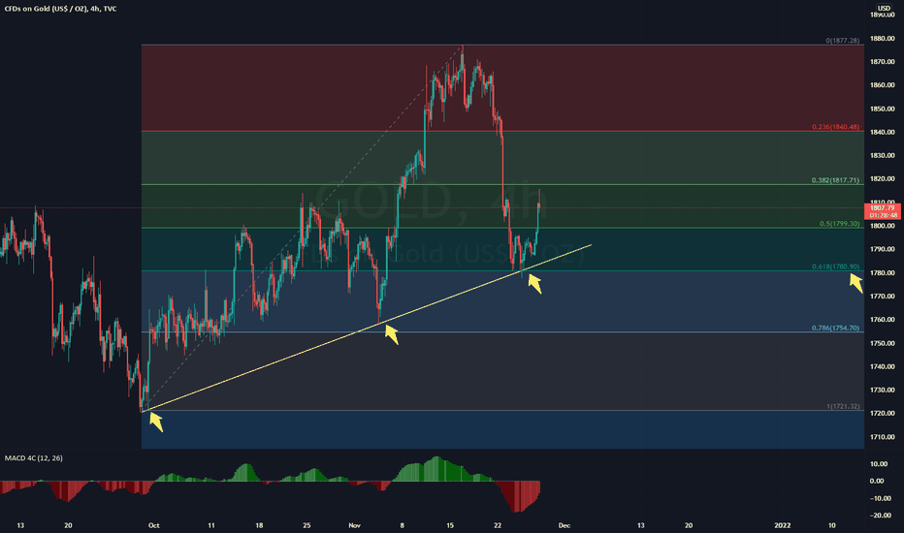Click the Oct label on the time axis
Image resolution: width=904 pixels, height=533 pixels.
pos(153,525)
